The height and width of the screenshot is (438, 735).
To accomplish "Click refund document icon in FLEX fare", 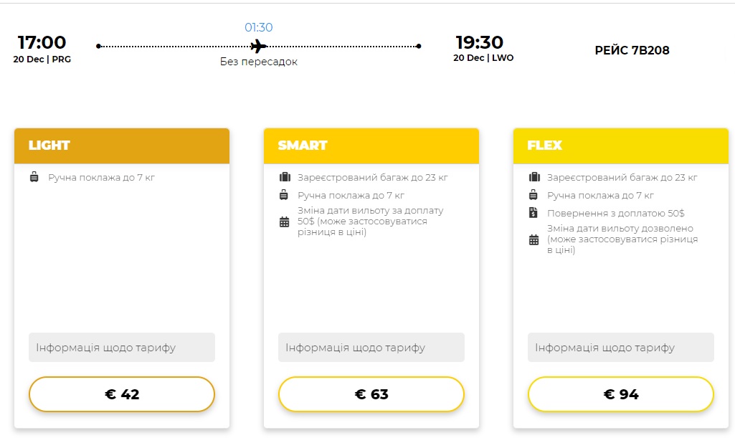I will (533, 213).
